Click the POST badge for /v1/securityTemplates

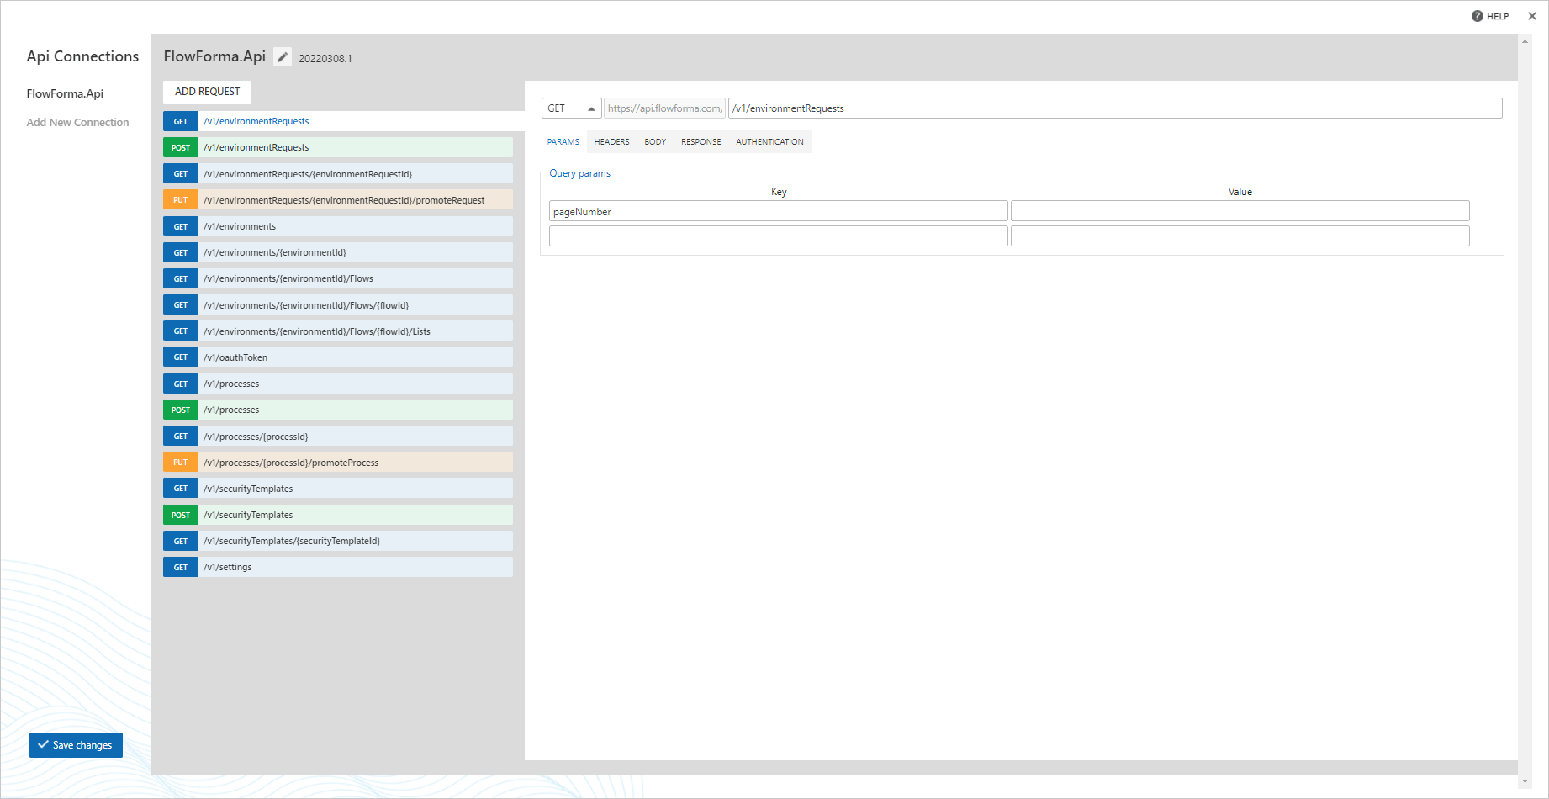180,516
